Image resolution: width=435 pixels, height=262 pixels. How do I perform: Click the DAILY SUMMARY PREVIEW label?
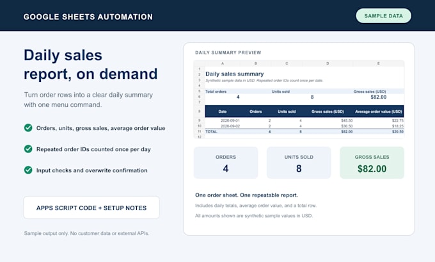[228, 53]
